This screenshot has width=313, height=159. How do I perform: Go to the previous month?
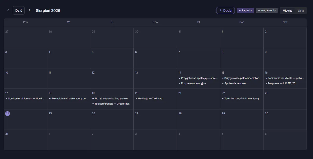pyautogui.click(x=8, y=10)
